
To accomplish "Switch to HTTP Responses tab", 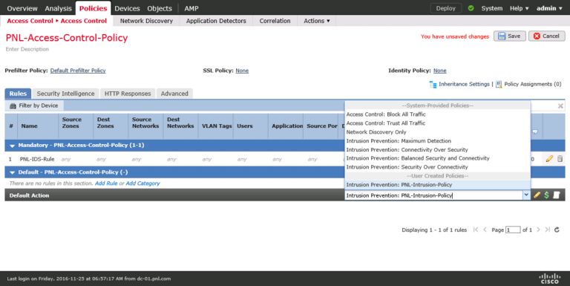I will coord(128,94).
